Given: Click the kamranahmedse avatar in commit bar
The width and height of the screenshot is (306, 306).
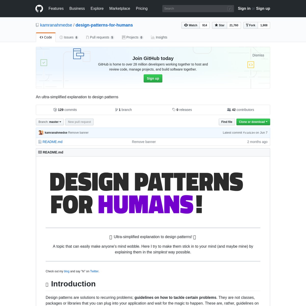Looking at the screenshot, I should [41, 133].
